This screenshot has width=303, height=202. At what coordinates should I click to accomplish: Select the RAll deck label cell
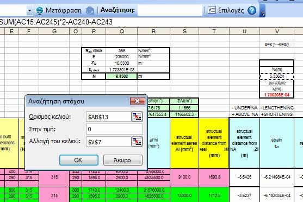click(x=94, y=51)
